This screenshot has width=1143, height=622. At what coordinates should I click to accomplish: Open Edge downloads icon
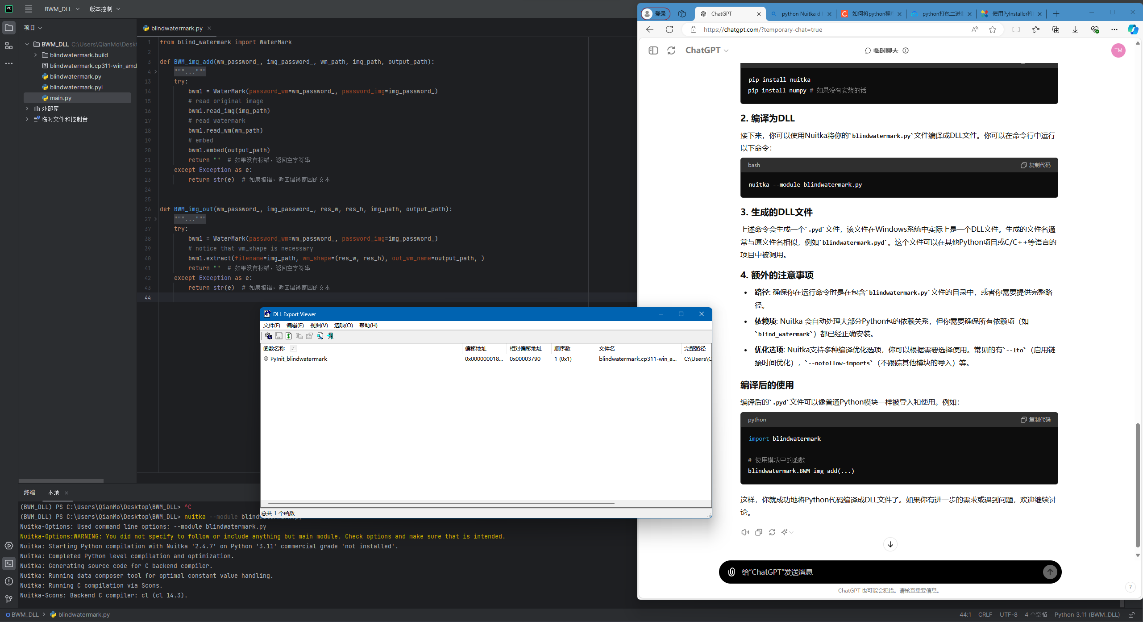tap(1075, 29)
